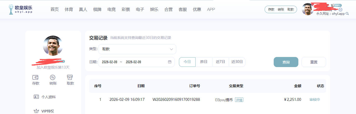Expand the account menu chevron in header
This screenshot has height=114, width=356.
point(340,10)
